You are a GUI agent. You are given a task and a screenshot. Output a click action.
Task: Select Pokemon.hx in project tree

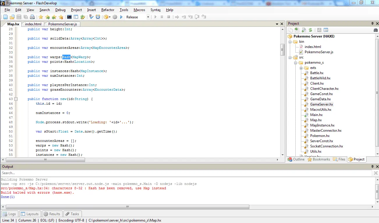(320, 136)
